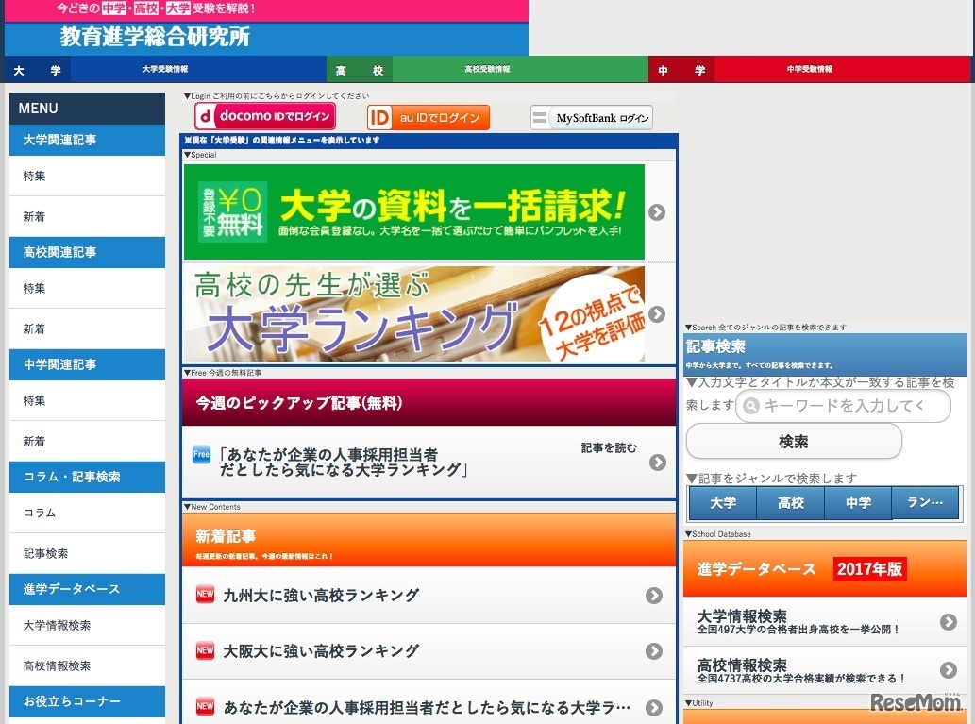Click 進学データベース sidebar heading

click(87, 589)
